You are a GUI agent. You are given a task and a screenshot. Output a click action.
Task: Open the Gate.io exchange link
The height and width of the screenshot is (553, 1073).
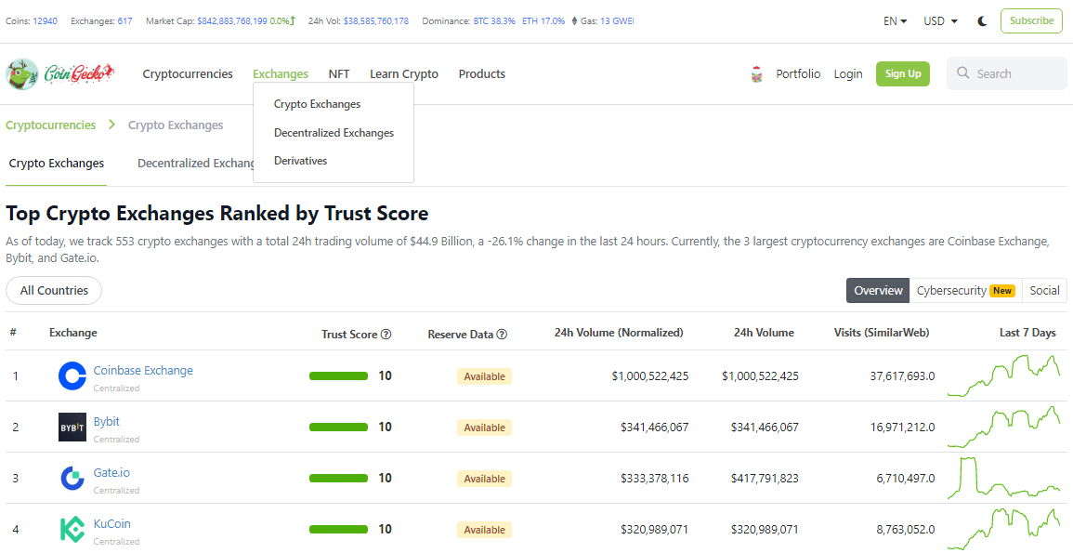pos(111,473)
